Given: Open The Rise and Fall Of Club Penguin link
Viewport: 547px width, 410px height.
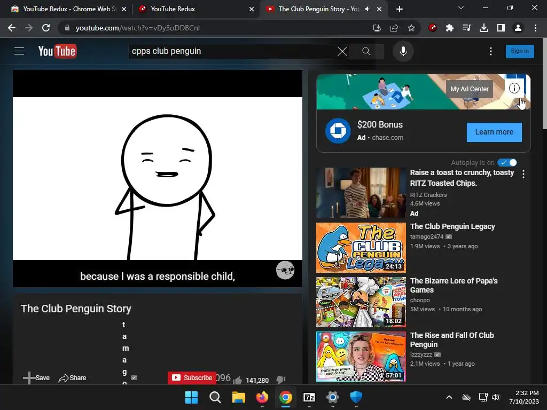Looking at the screenshot, I should click(452, 340).
